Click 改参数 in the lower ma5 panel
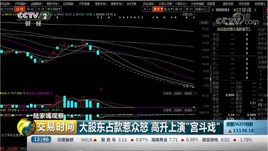 167,110
